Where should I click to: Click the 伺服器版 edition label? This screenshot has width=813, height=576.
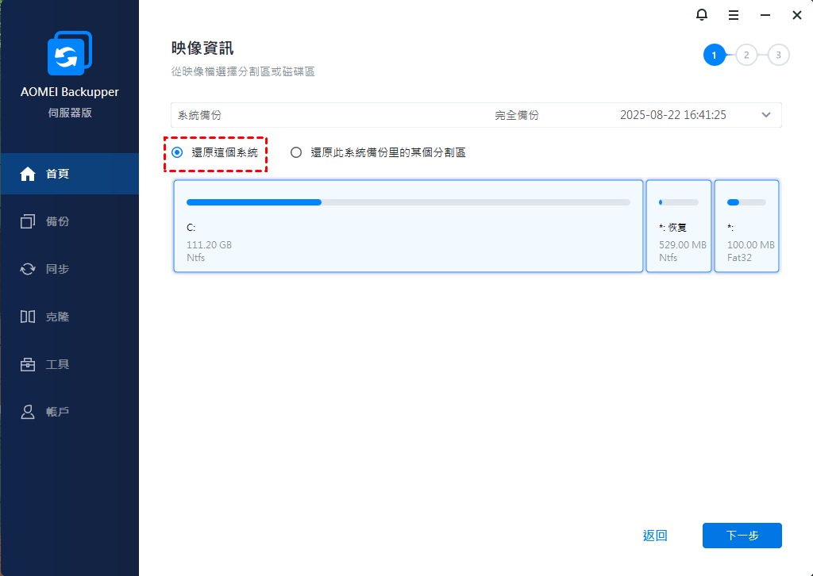point(70,113)
